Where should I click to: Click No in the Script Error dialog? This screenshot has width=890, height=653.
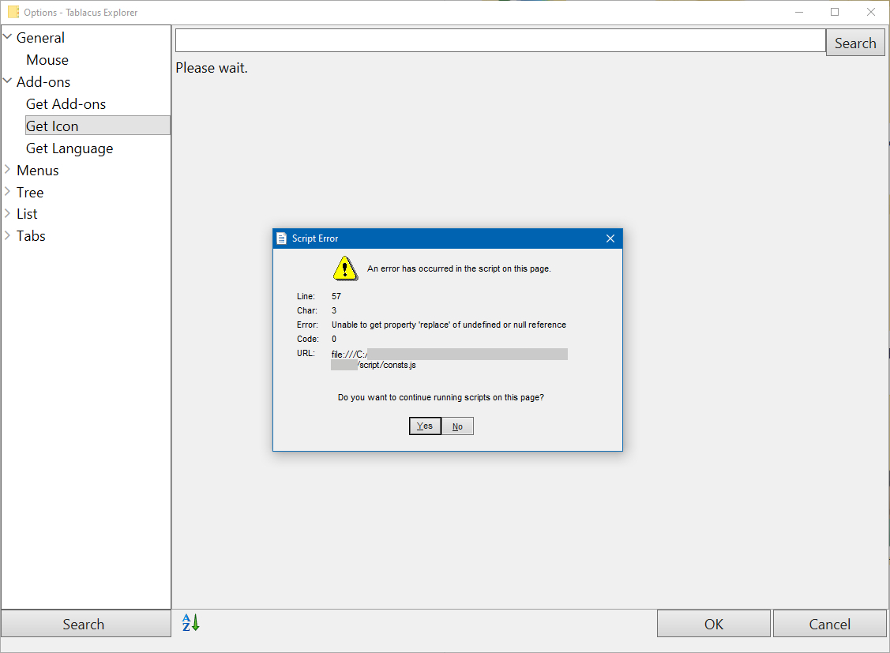coord(457,426)
